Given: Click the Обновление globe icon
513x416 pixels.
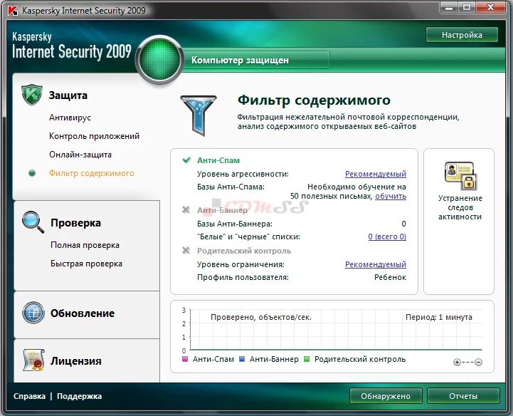Looking at the screenshot, I should click(x=33, y=313).
